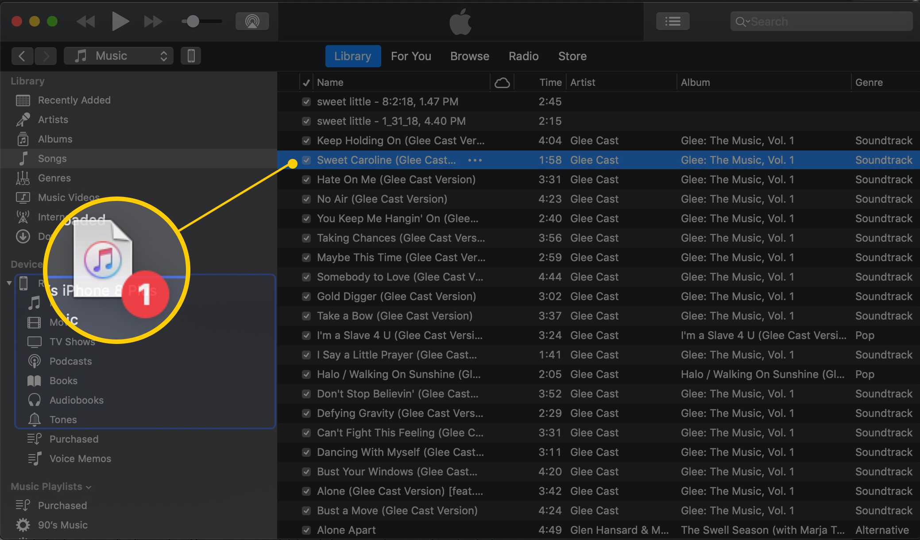
Task: Switch to the Browse tab
Action: [469, 56]
